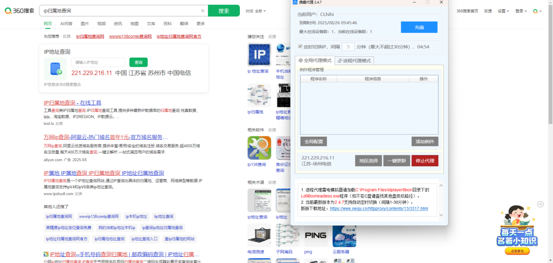Viewport: 553px width, 263px height.
Task: Click the 携趣代理 cloud icon in the title bar
Action: [x=294, y=3]
